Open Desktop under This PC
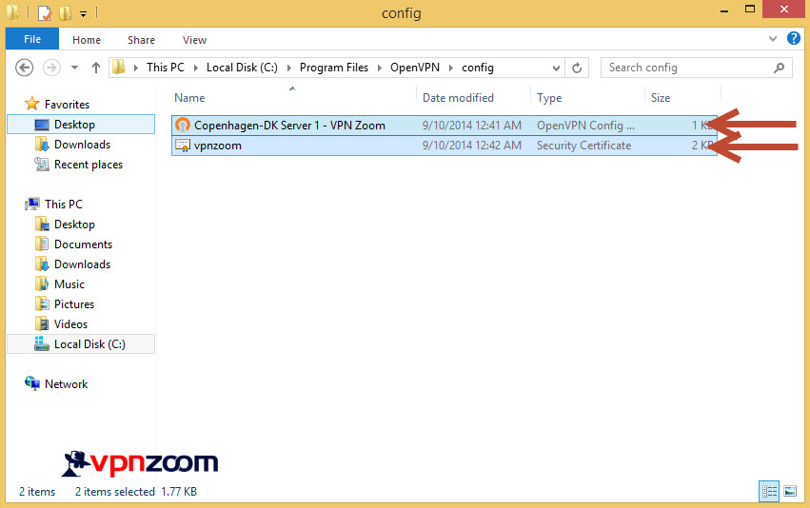The height and width of the screenshot is (508, 810). 74,225
